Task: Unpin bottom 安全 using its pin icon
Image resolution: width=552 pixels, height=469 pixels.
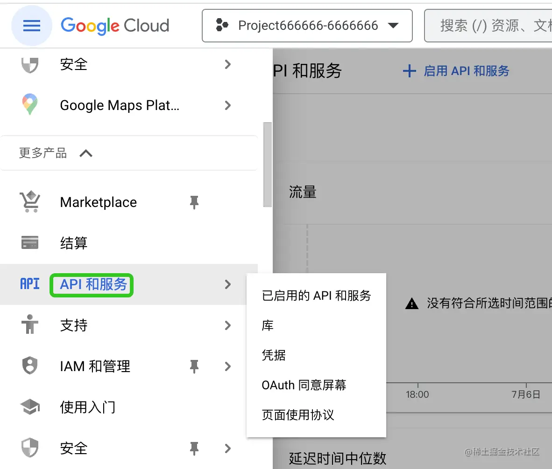Action: pyautogui.click(x=194, y=448)
